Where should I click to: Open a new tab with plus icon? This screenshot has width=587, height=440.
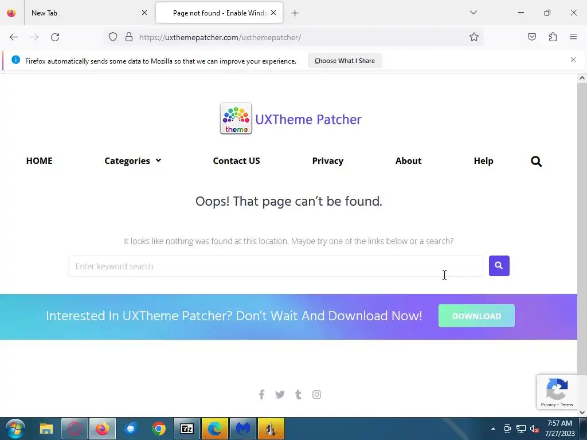click(x=295, y=13)
